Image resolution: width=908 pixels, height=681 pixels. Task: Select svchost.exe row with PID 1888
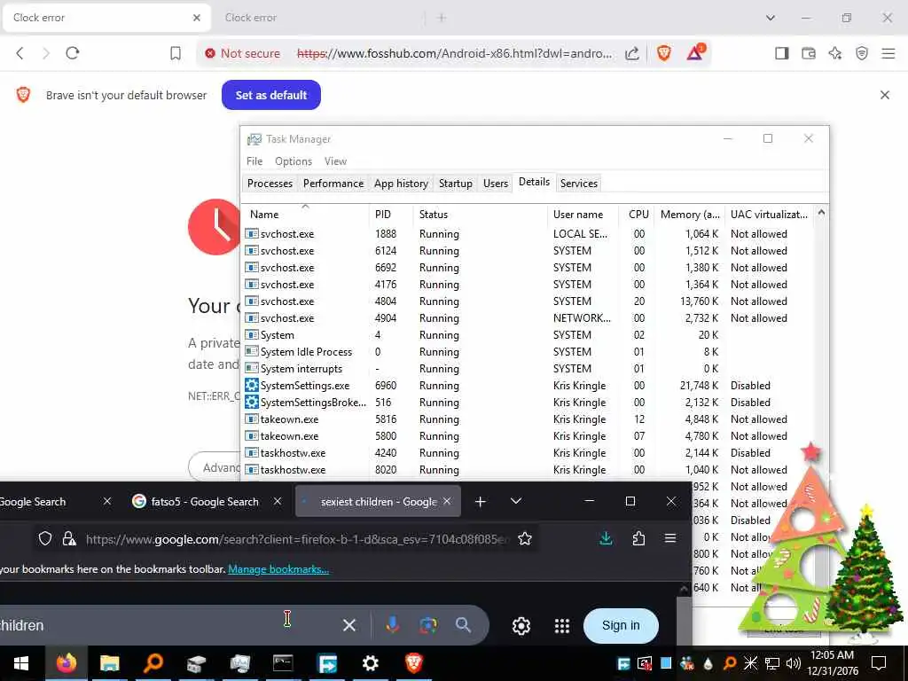[528, 234]
